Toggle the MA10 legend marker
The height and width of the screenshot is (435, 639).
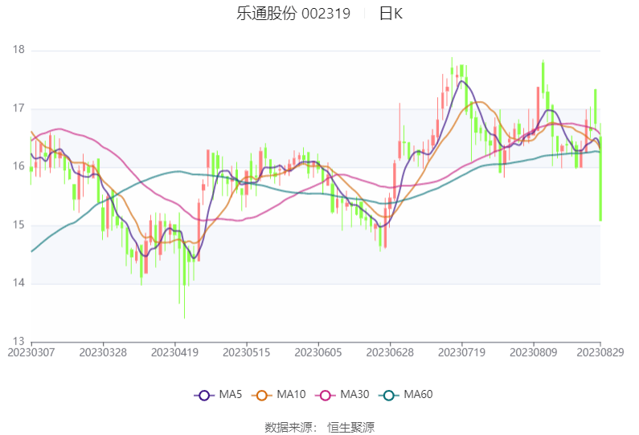(x=261, y=395)
